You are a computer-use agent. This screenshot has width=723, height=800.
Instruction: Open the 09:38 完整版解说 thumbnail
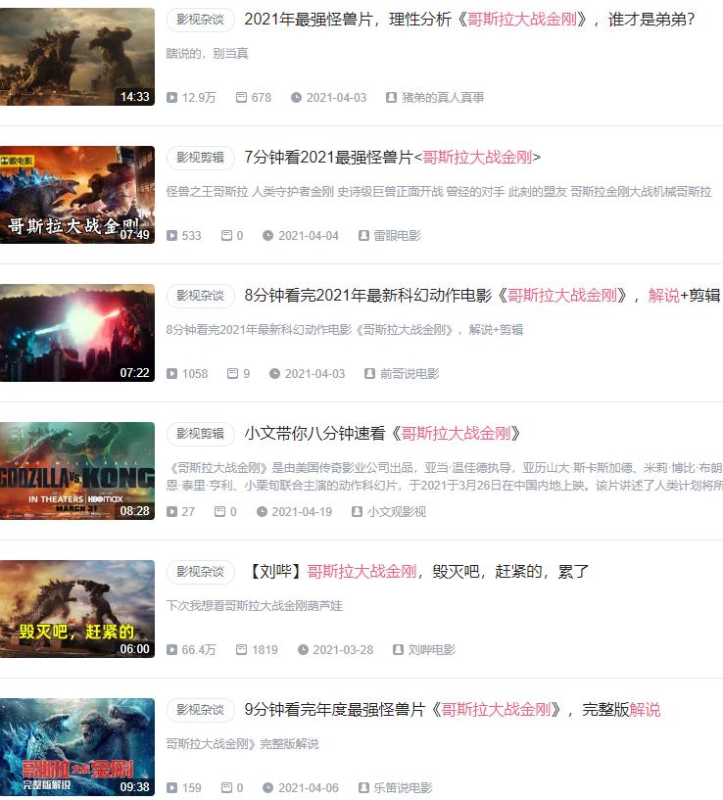coord(77,747)
